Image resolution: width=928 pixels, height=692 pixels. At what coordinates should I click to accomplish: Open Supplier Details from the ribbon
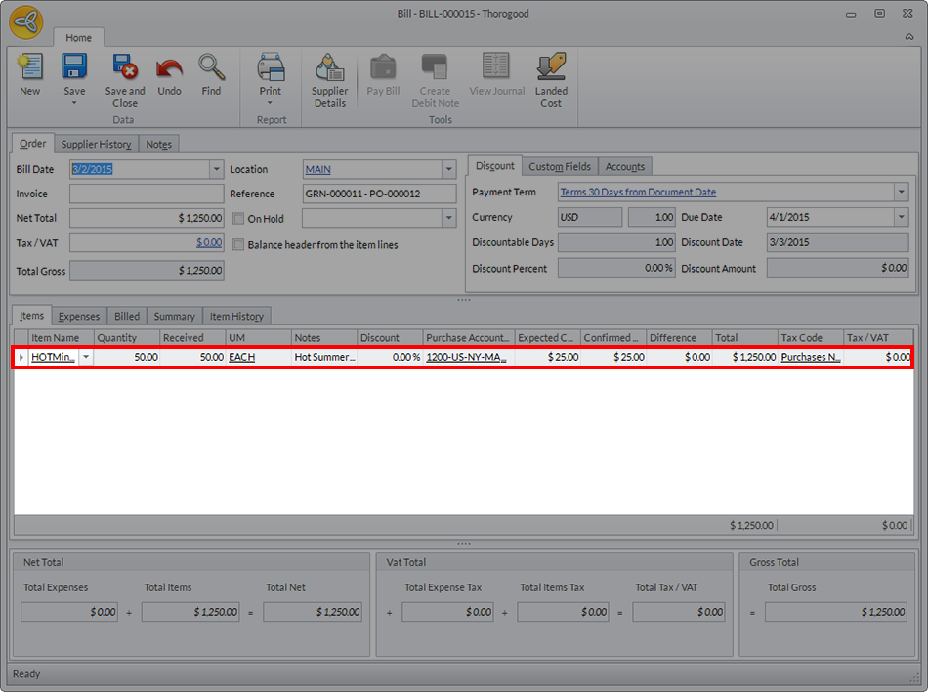click(329, 68)
